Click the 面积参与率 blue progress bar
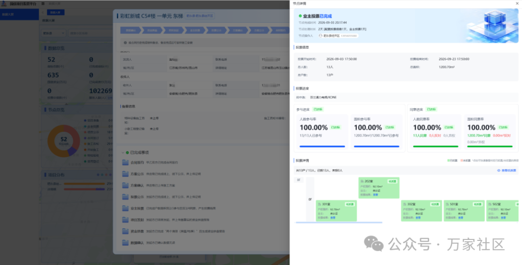Screen dimensions: 522x265 [377, 146]
